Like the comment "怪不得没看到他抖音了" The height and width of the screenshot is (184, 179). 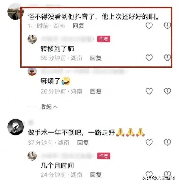pos(149,26)
